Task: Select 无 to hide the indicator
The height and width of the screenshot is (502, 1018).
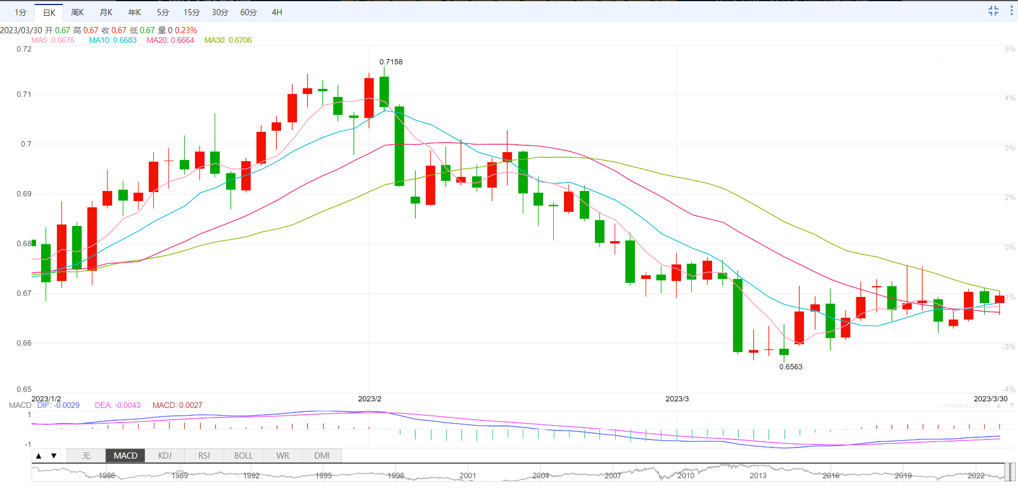Action: tap(86, 455)
